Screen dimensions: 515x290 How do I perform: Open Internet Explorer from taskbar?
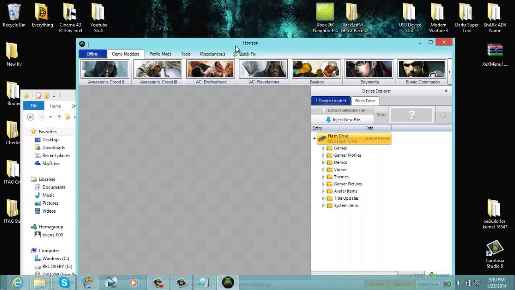tap(18, 283)
